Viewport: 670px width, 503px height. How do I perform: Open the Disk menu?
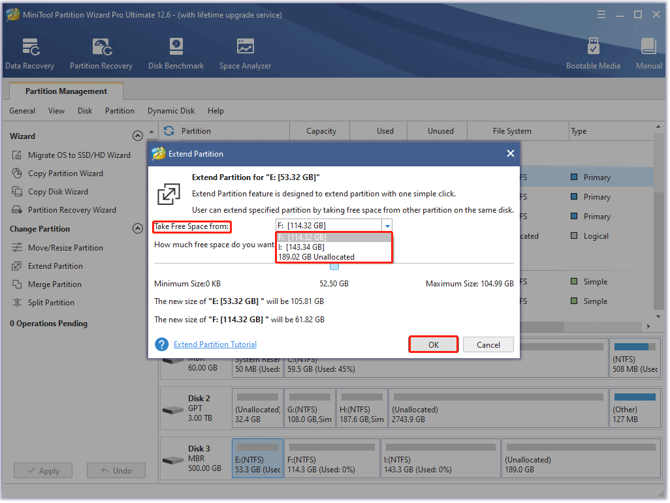85,111
